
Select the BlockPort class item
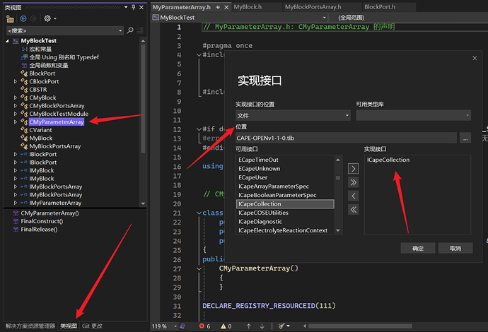[x=42, y=73]
